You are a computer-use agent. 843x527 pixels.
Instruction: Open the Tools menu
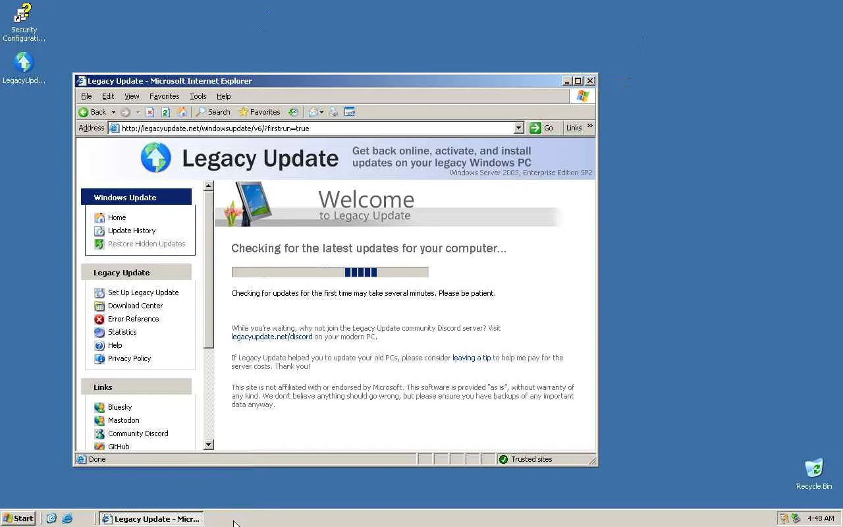(198, 96)
